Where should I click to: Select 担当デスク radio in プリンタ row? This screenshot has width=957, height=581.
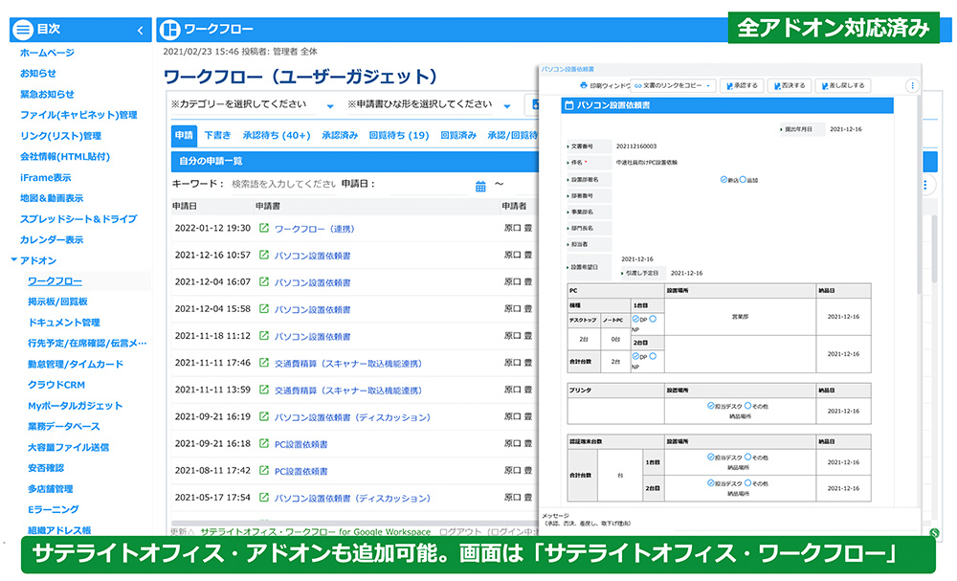pos(710,405)
